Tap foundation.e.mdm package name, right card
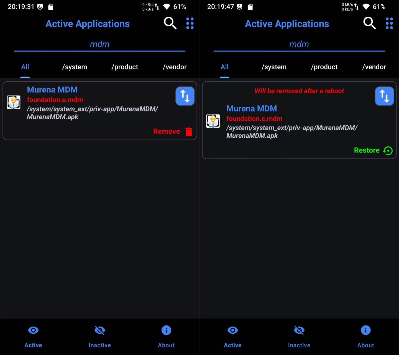This screenshot has width=399, height=355. 254,119
